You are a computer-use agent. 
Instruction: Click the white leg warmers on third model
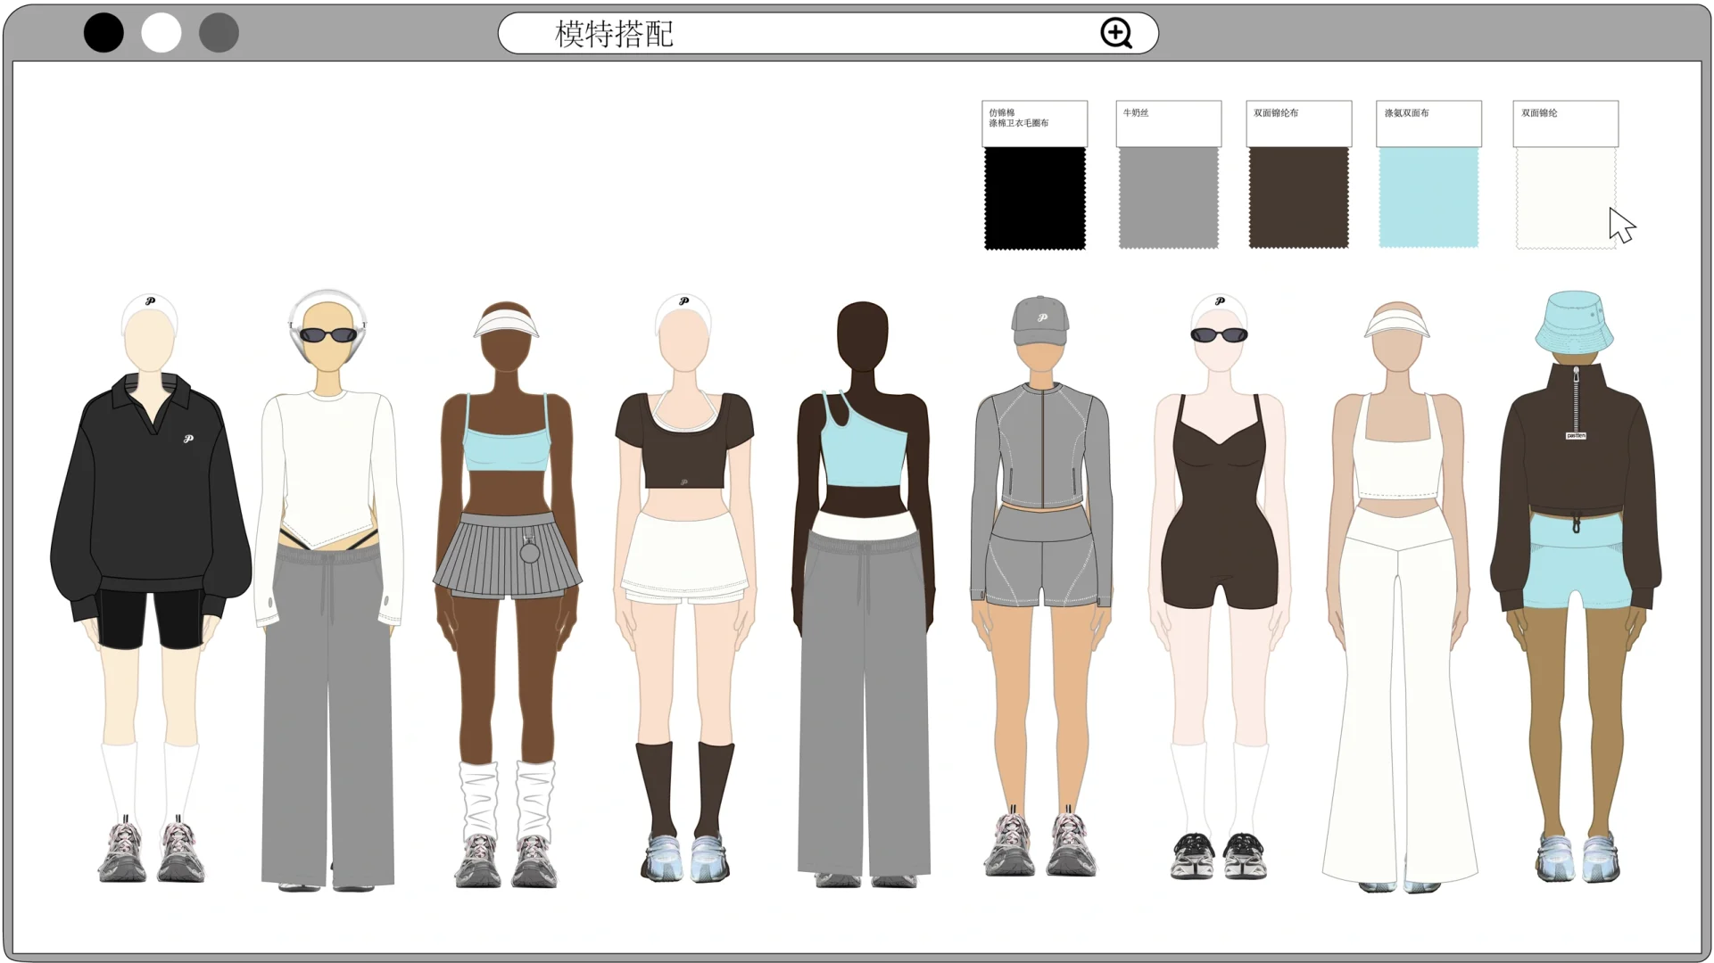507,801
